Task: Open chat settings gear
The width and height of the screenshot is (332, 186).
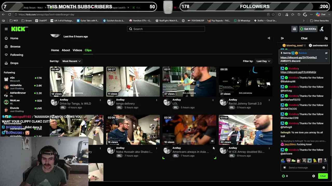Action: click(314, 176)
